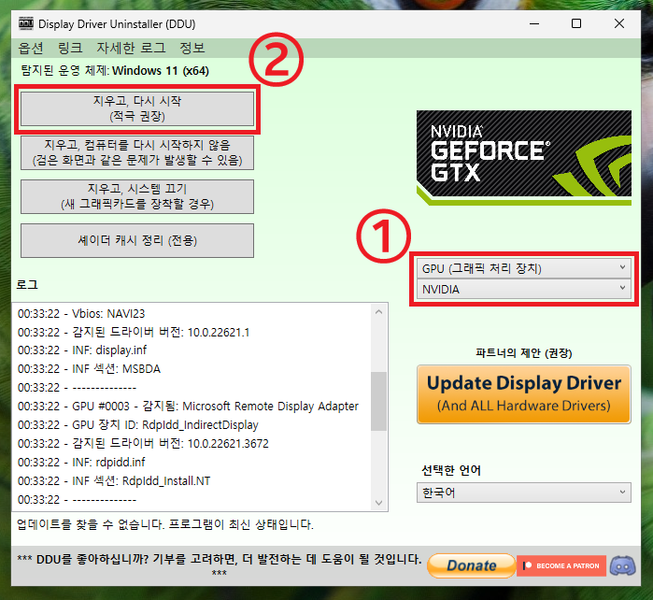Click 지우고, 시스템 끄기 button
The width and height of the screenshot is (653, 600).
coord(137,196)
